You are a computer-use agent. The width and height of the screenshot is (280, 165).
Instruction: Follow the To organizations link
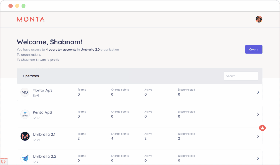29,54
